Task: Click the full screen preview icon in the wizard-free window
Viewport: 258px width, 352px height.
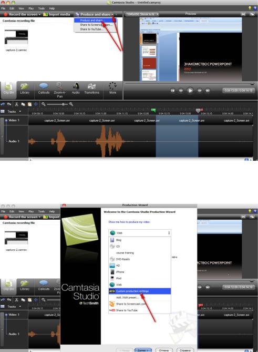Action: (243, 14)
